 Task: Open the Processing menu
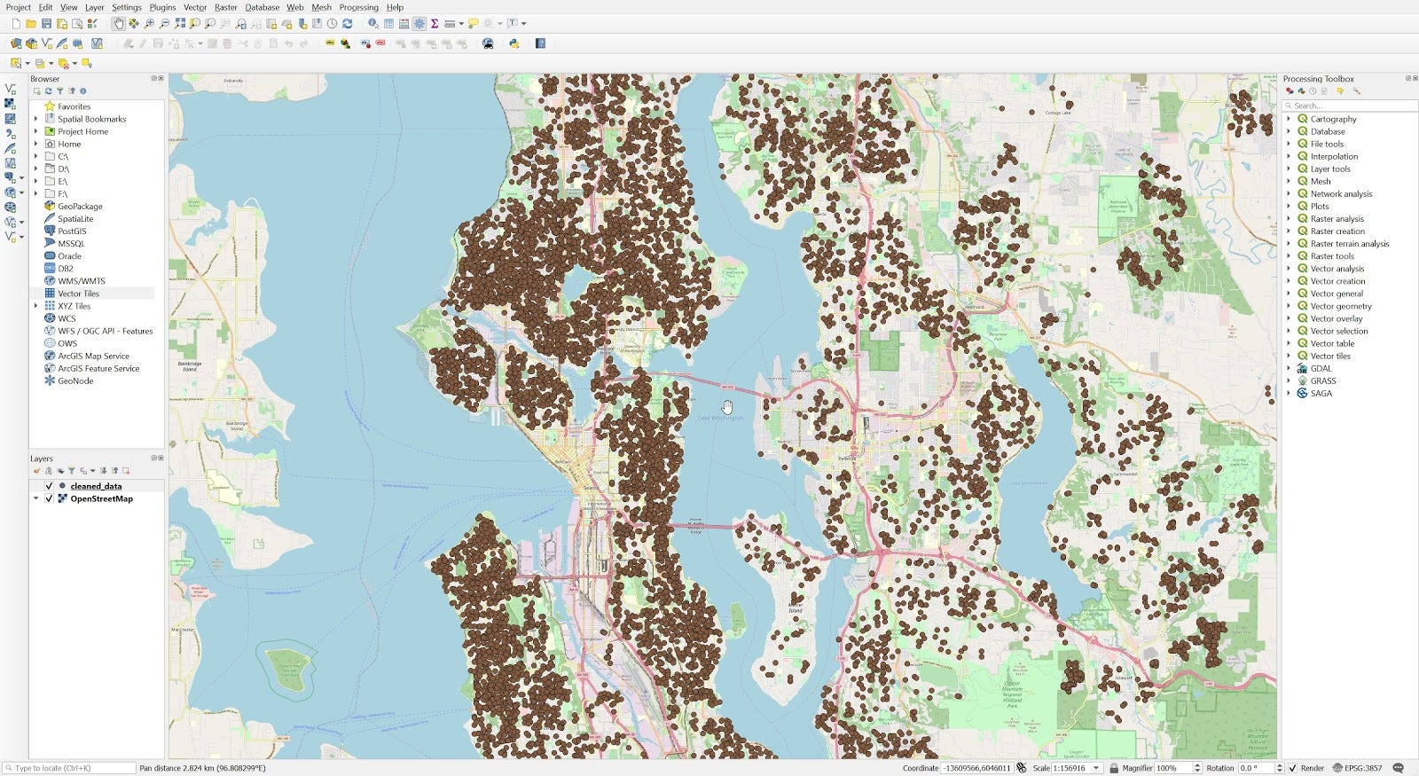point(358,7)
